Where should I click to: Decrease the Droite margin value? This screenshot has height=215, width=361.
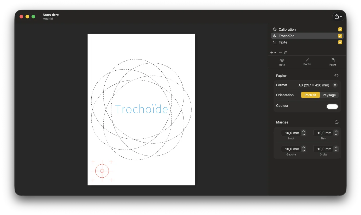point(336,151)
